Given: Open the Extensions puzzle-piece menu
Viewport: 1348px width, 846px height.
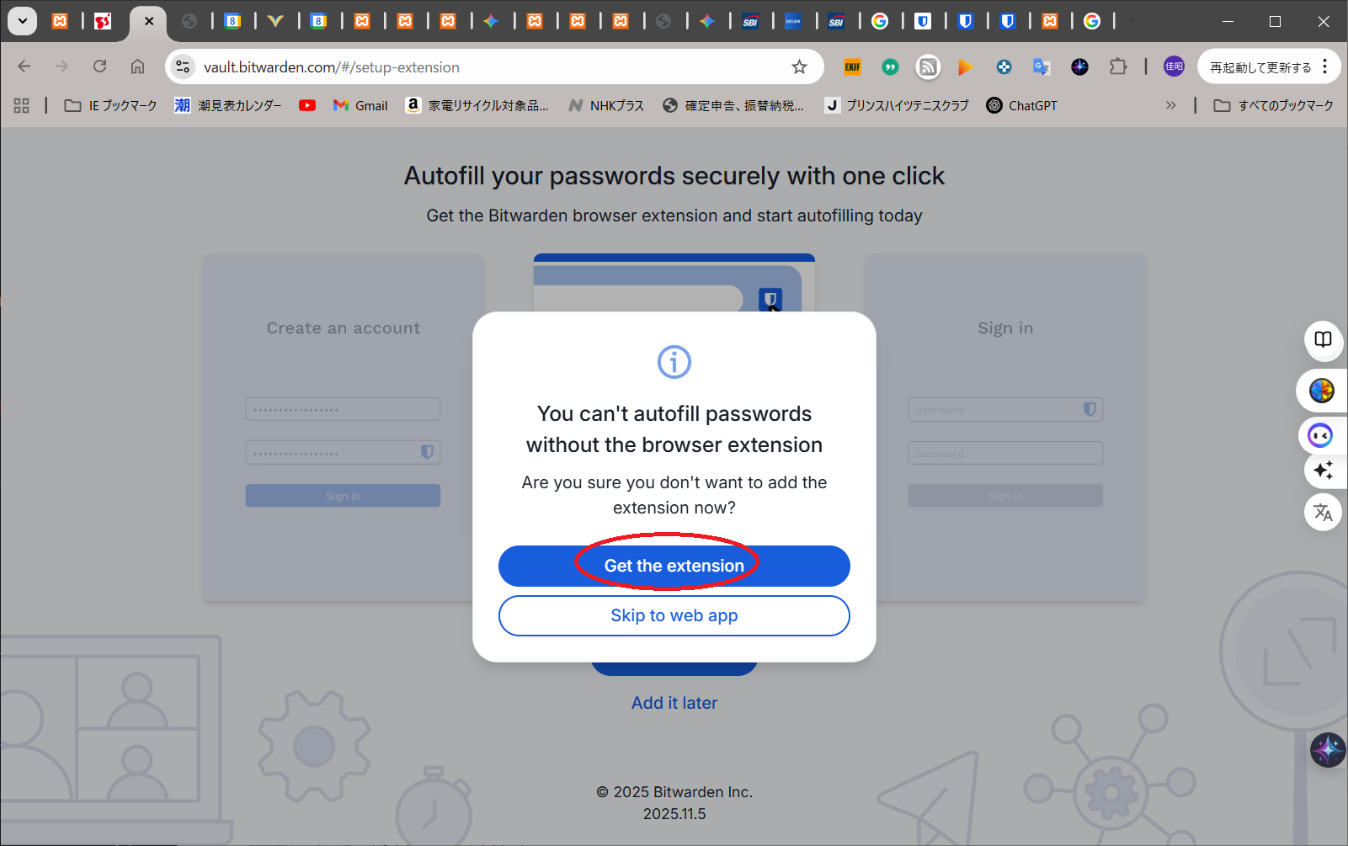Looking at the screenshot, I should 1118,67.
